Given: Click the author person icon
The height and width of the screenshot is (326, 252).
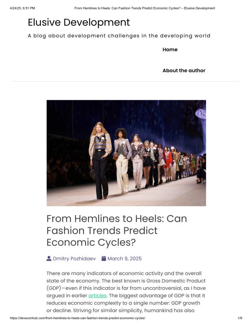Looking at the screenshot, I should pyautogui.click(x=49, y=258).
